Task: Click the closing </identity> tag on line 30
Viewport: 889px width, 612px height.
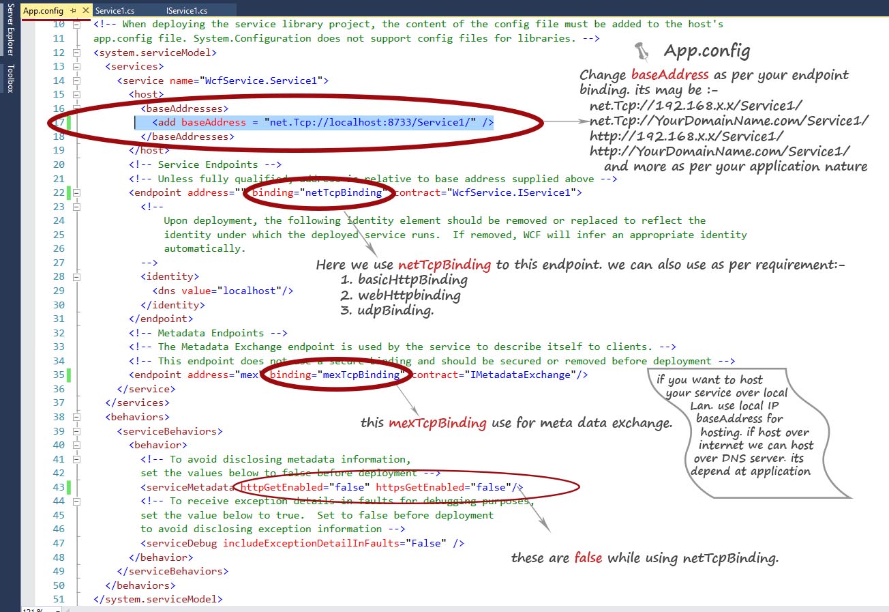Action: pos(172,304)
